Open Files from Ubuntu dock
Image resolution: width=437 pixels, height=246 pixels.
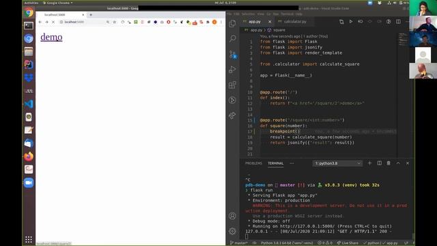pos(29,52)
